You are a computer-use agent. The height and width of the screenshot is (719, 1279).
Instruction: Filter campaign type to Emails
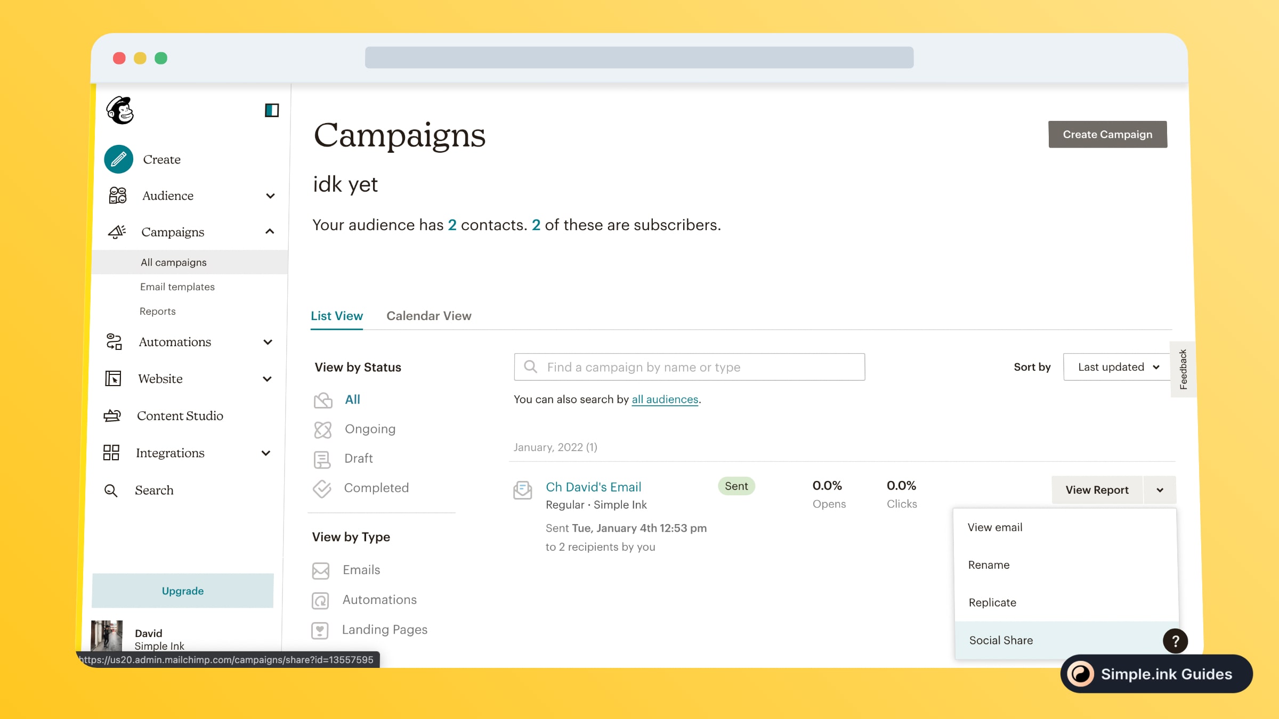pos(361,570)
